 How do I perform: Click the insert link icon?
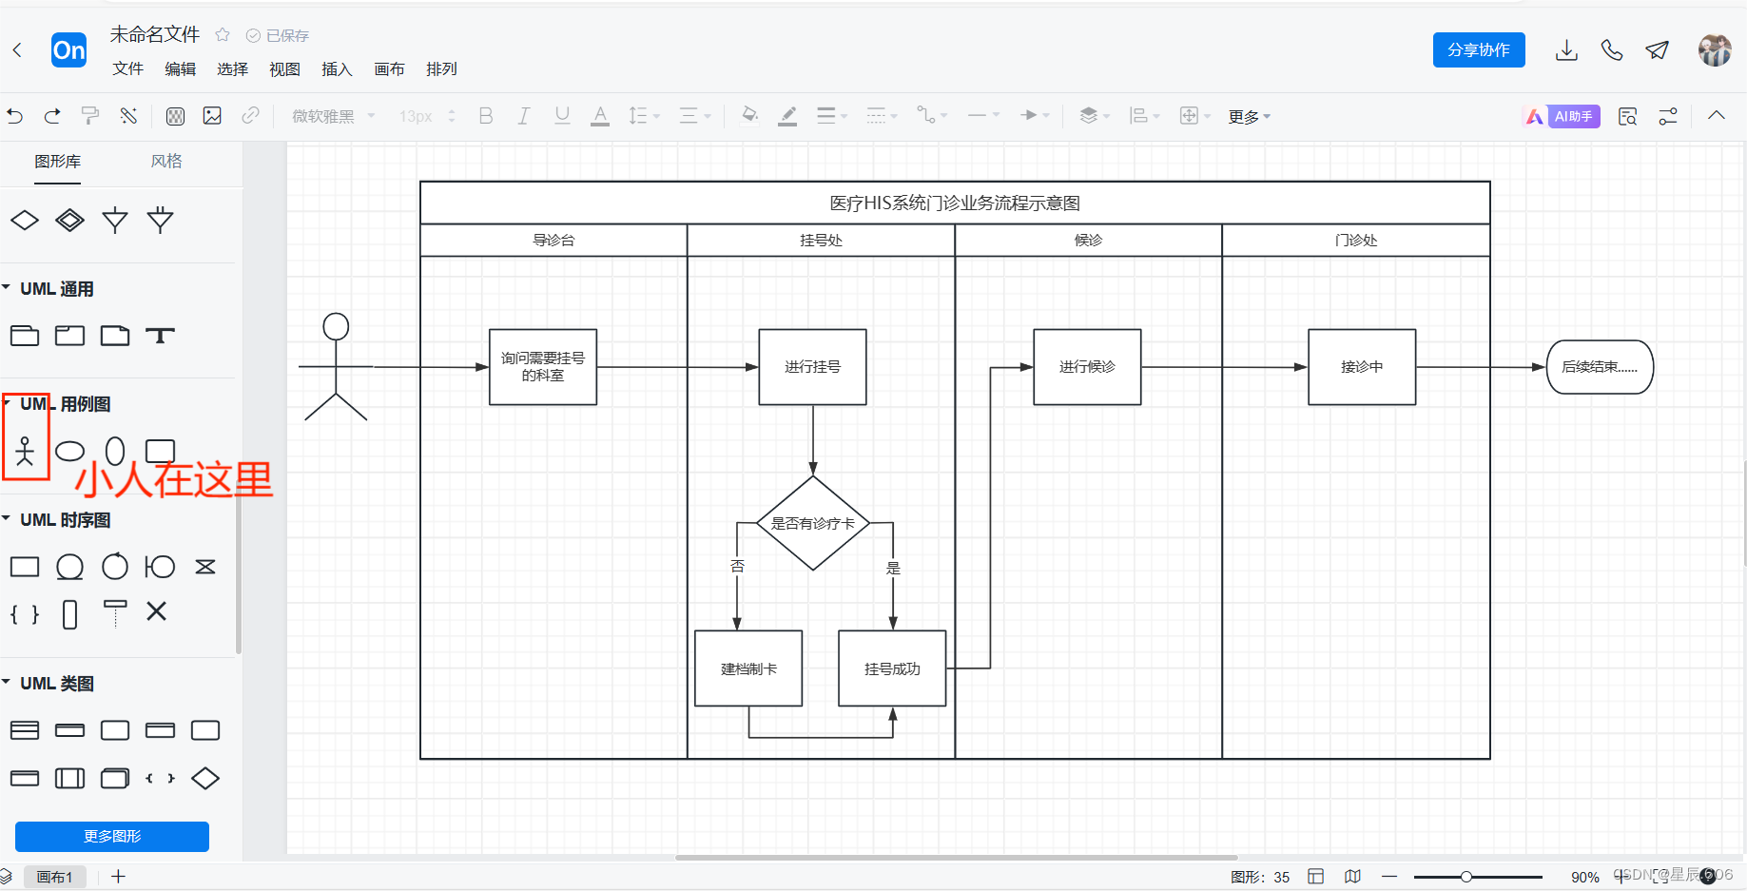click(250, 115)
